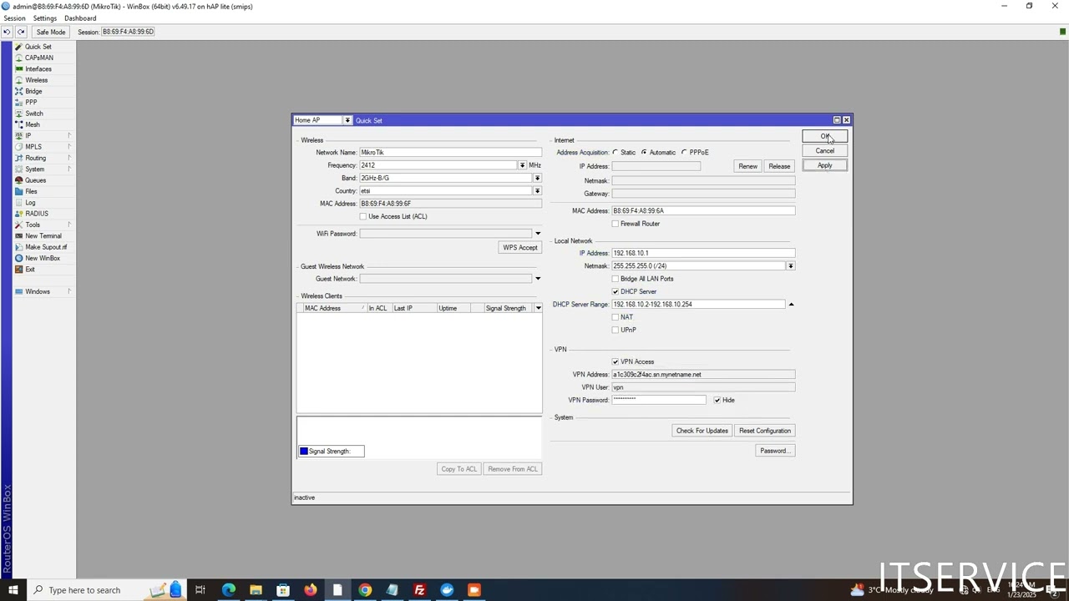Open Band dropdown
The image size is (1069, 601).
[537, 178]
